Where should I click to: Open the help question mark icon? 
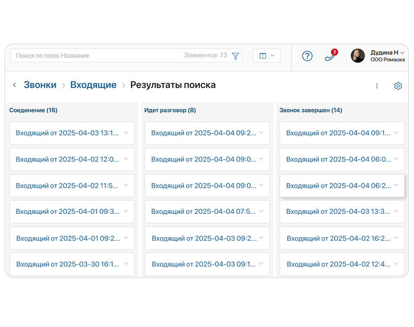coord(307,56)
